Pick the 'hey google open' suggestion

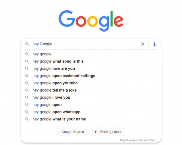tap(91, 105)
